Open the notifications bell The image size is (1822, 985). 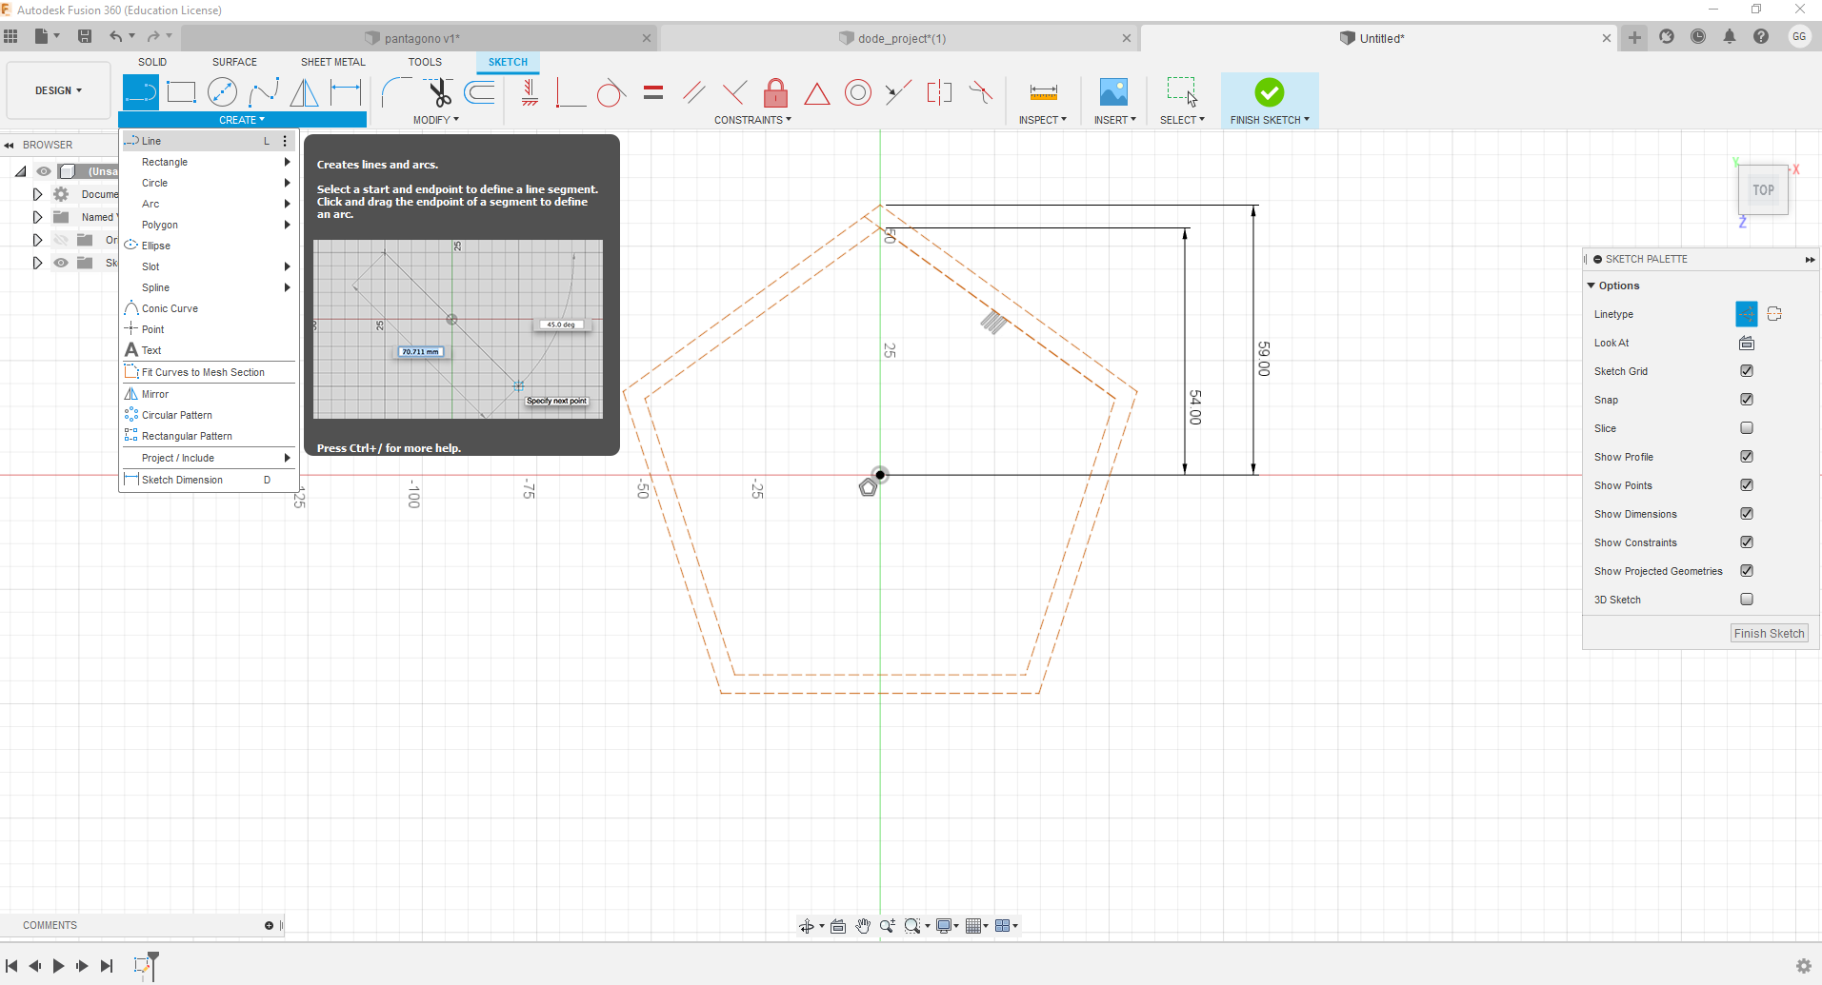[1730, 37]
